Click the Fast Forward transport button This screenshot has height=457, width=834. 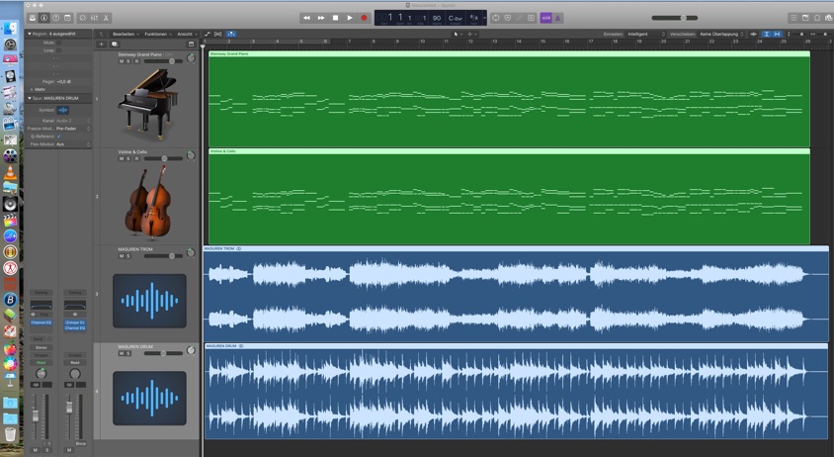(x=321, y=18)
